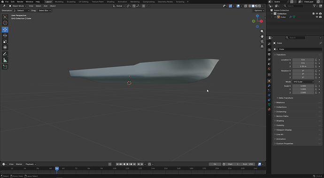Open the World properties tab
The height and width of the screenshot is (178, 324).
click(269, 69)
